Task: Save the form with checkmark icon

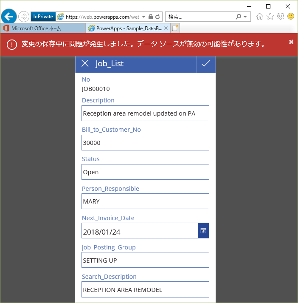Action: [x=206, y=64]
